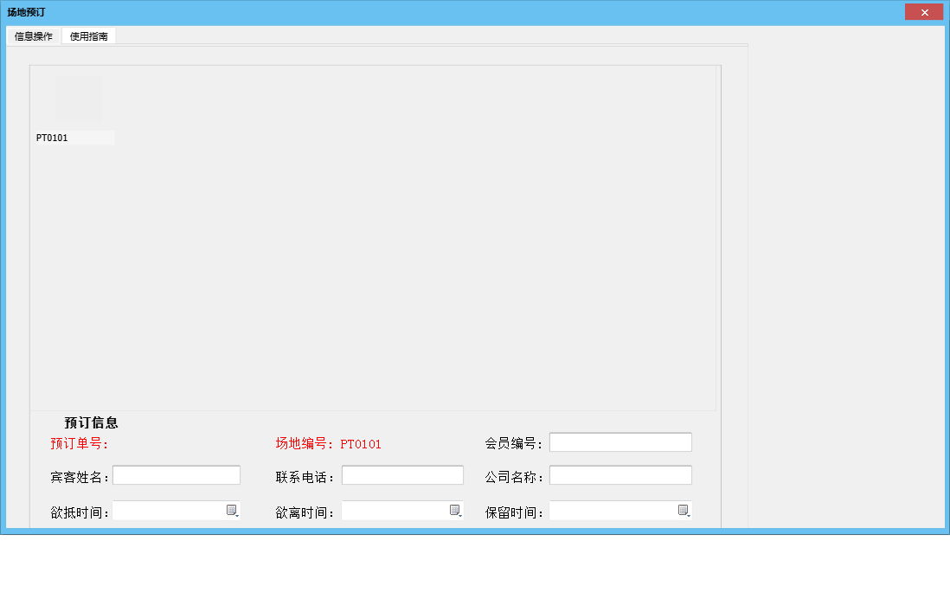Open the 欲抵时间 calendar dropdown
This screenshot has width=950, height=599.
(233, 511)
